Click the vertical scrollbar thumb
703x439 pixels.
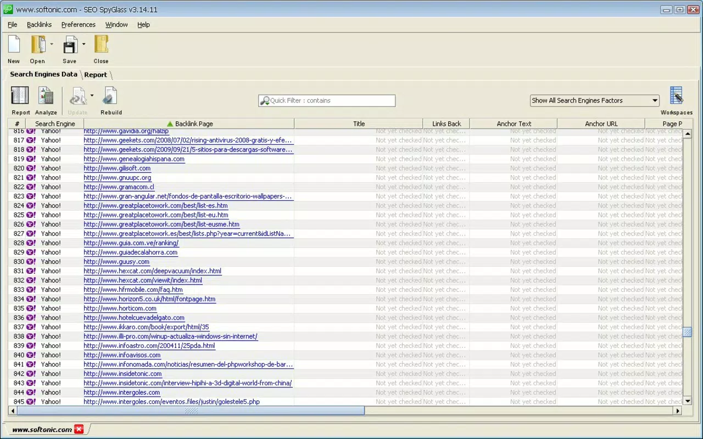click(x=687, y=332)
